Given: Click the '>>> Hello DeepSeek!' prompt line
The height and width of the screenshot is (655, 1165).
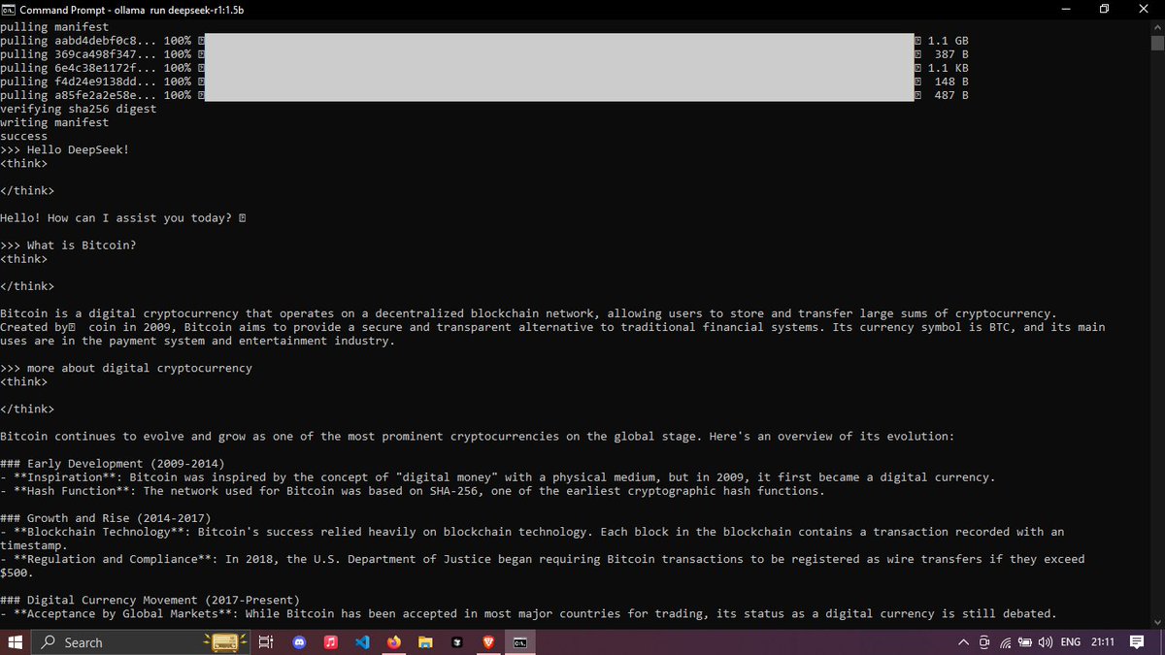Looking at the screenshot, I should click(x=64, y=150).
